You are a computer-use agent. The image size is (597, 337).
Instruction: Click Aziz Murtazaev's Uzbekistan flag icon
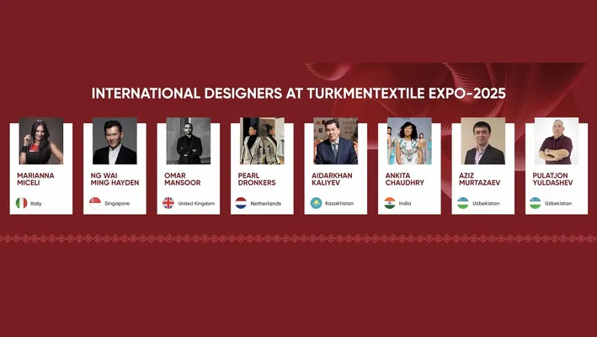(463, 203)
